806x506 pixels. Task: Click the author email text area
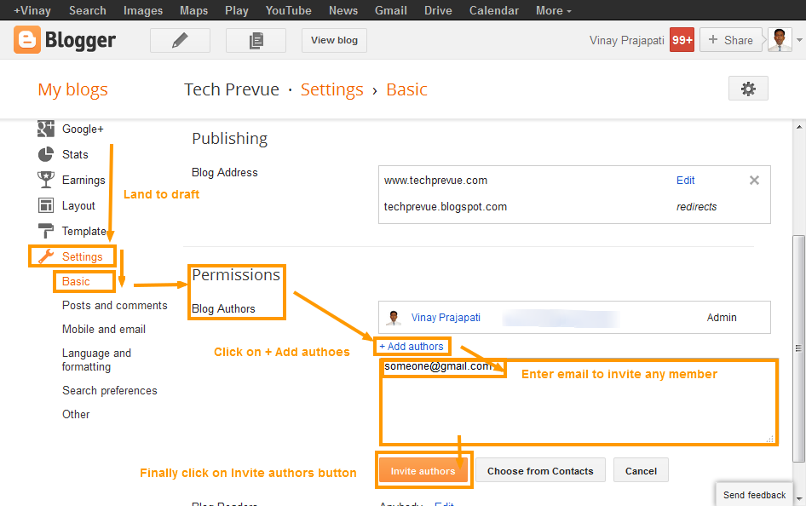tap(579, 401)
